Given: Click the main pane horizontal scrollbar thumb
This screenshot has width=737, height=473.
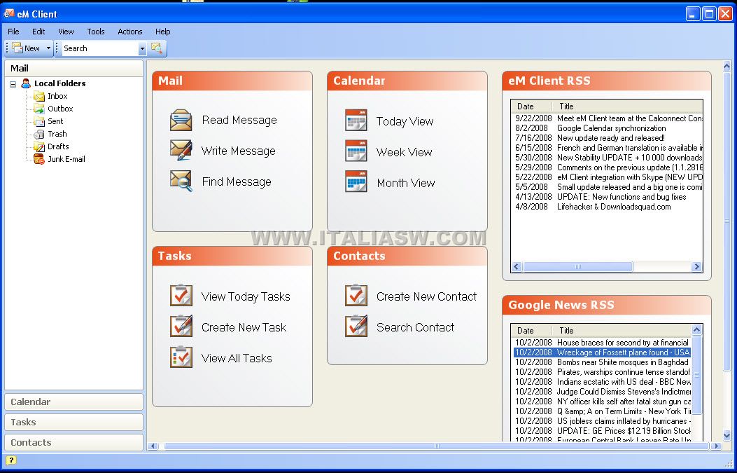Looking at the screenshot, I should (436, 446).
